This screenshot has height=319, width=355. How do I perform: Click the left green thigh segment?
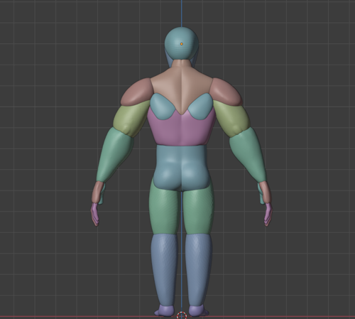point(164,208)
